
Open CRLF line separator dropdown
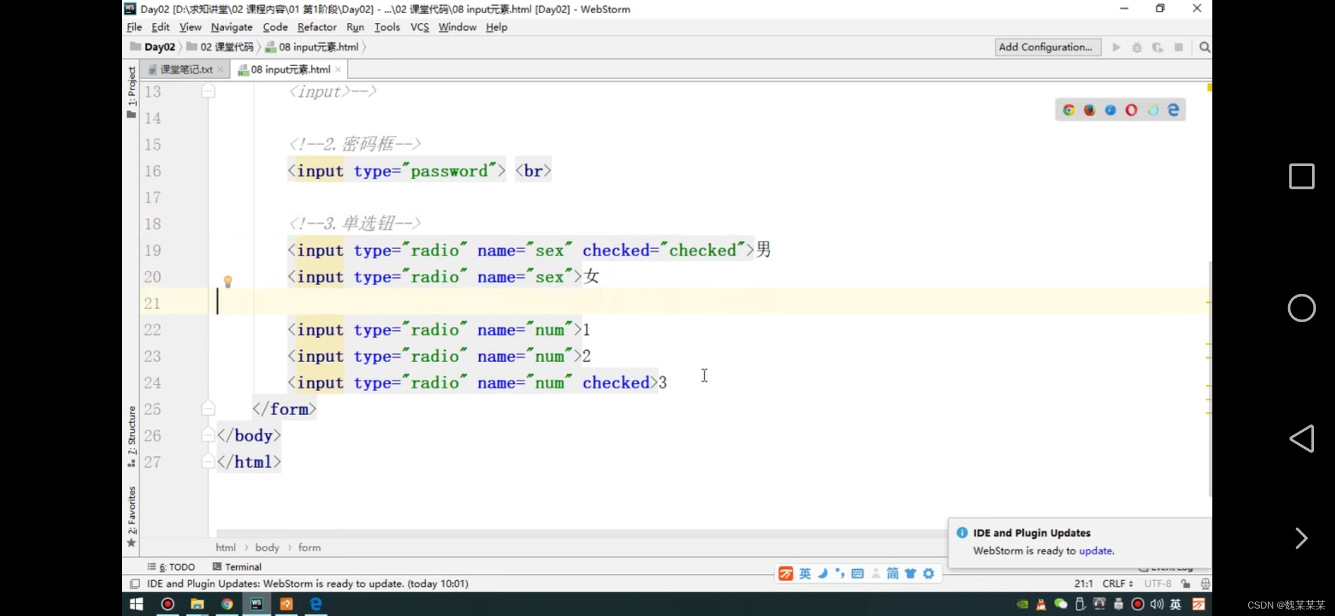pyautogui.click(x=1117, y=583)
